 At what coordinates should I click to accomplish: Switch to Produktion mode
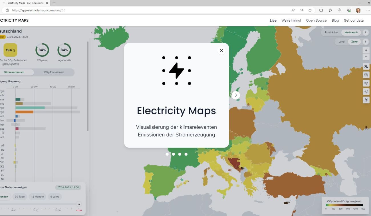click(331, 32)
